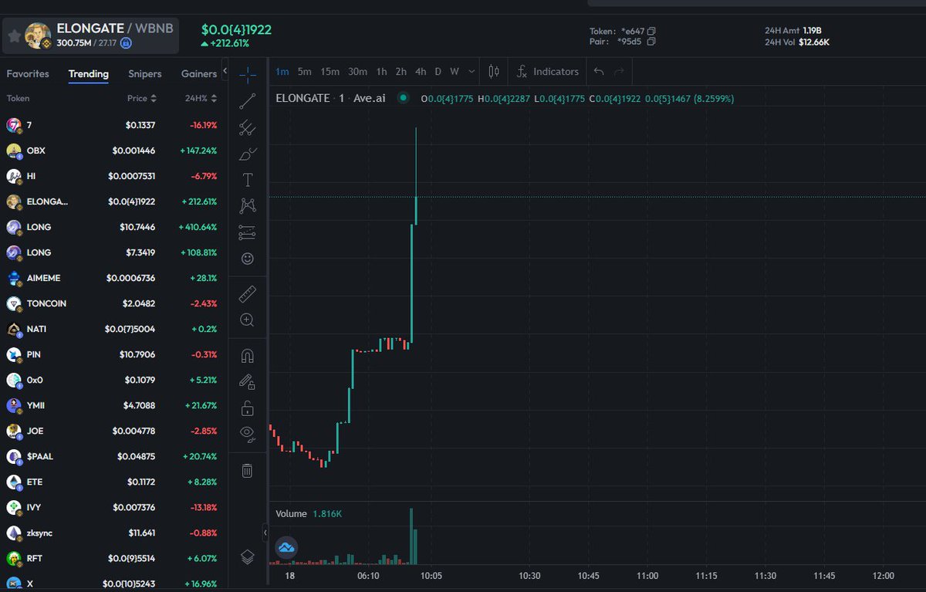Select the 1h timeframe
926x592 pixels.
(x=381, y=72)
